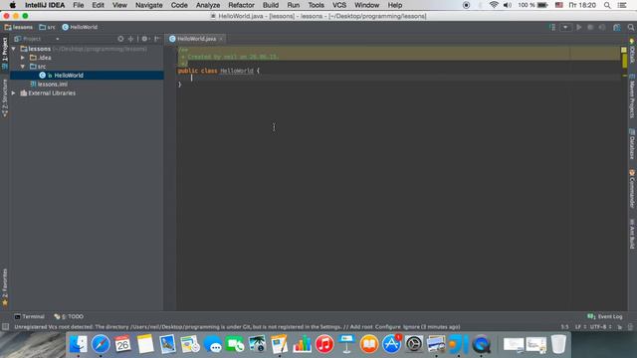Open the run configuration dropdown in toolbar

[565, 27]
